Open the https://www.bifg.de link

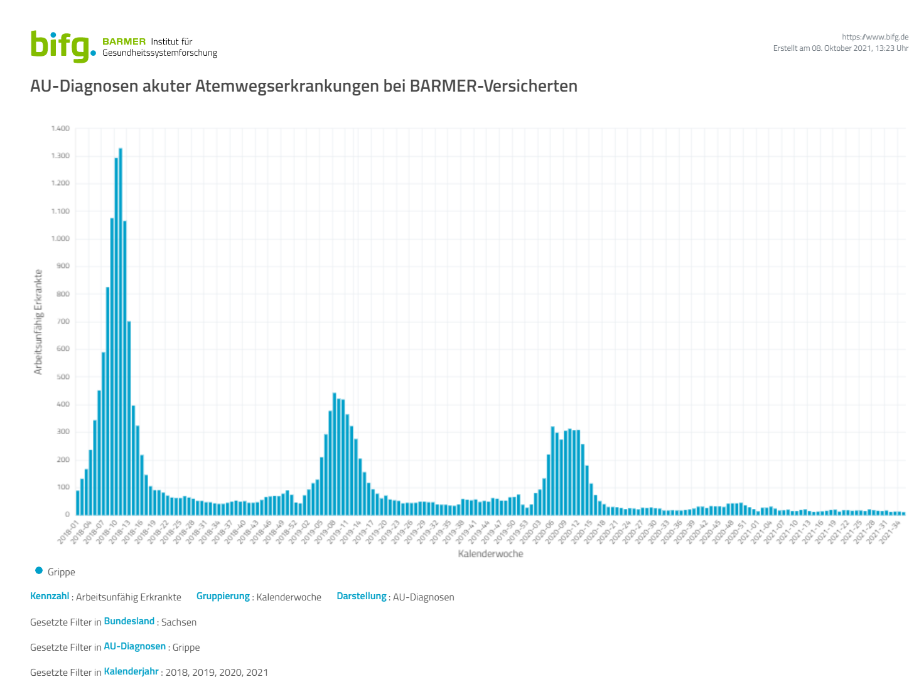(x=874, y=37)
